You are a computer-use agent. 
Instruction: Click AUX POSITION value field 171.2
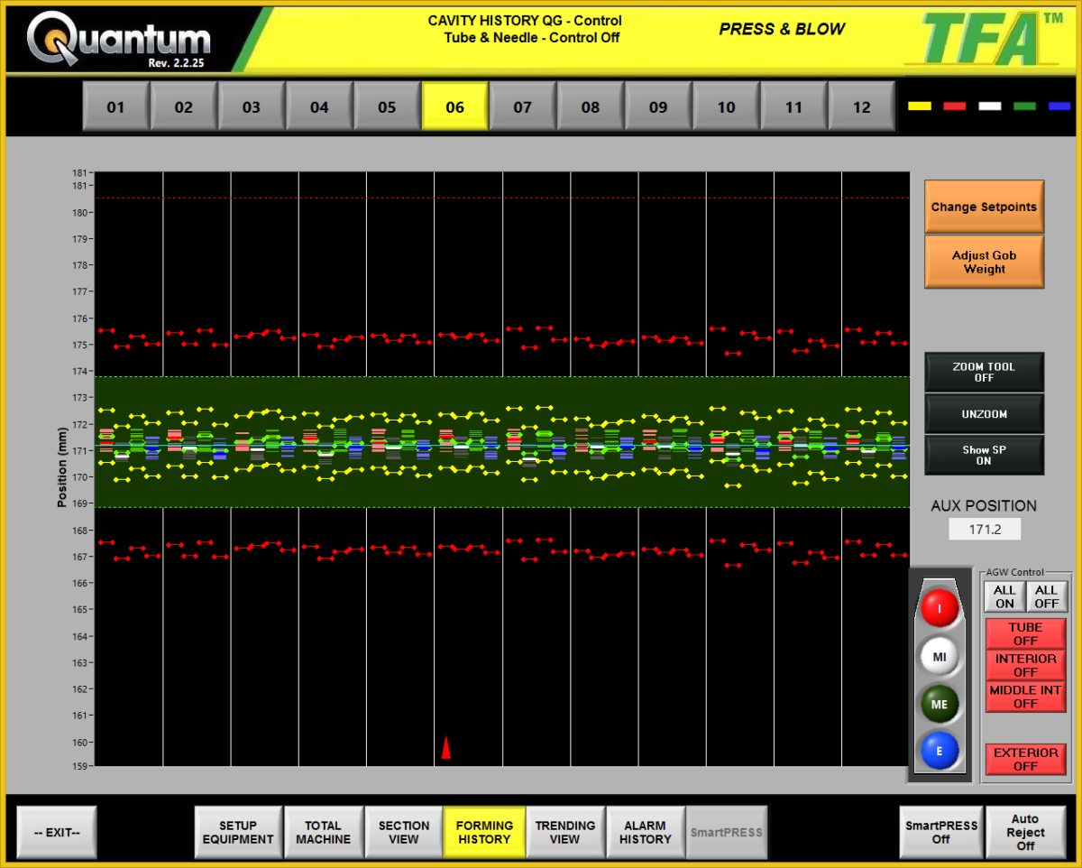[985, 530]
